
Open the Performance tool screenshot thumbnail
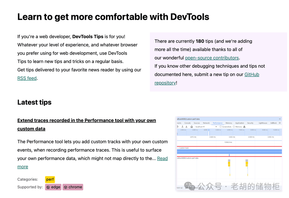click(x=229, y=153)
